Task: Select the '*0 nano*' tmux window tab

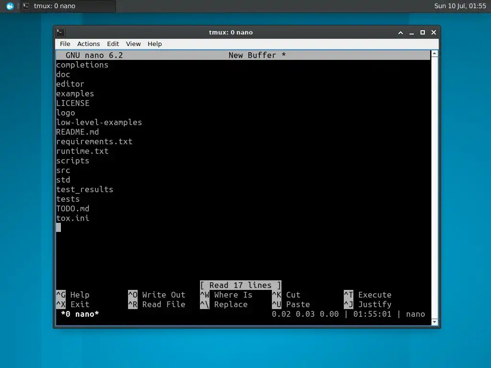Action: click(80, 314)
